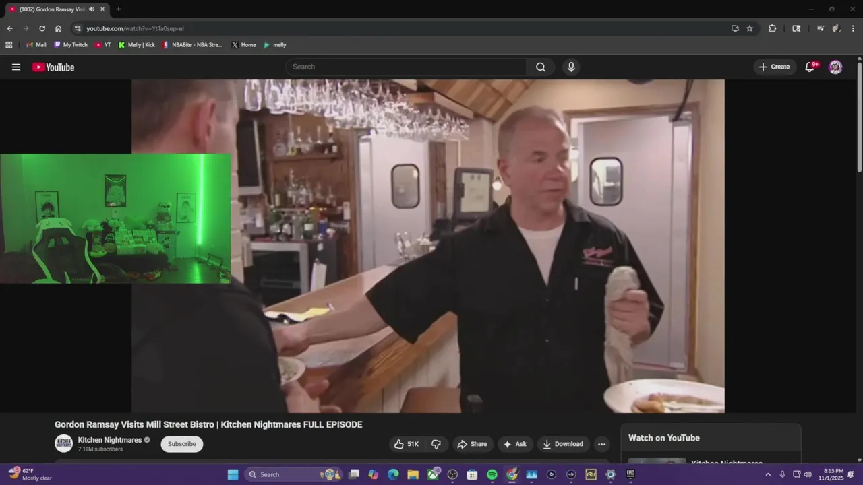Open the bookmarks apps grid icon
The width and height of the screenshot is (863, 485).
9,45
